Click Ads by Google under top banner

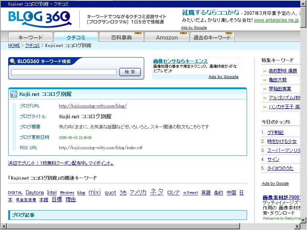point(194,28)
